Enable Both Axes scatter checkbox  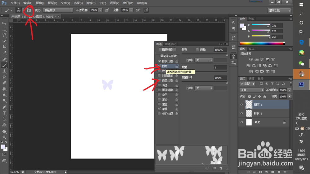[x=197, y=50]
